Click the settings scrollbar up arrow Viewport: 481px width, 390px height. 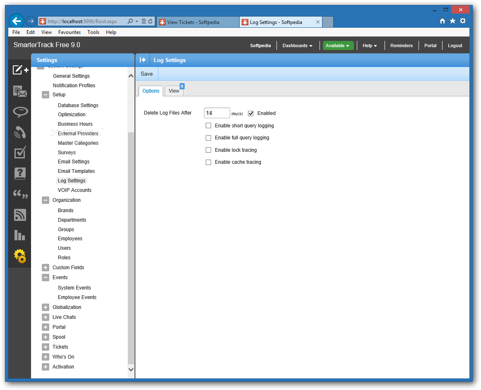click(131, 76)
